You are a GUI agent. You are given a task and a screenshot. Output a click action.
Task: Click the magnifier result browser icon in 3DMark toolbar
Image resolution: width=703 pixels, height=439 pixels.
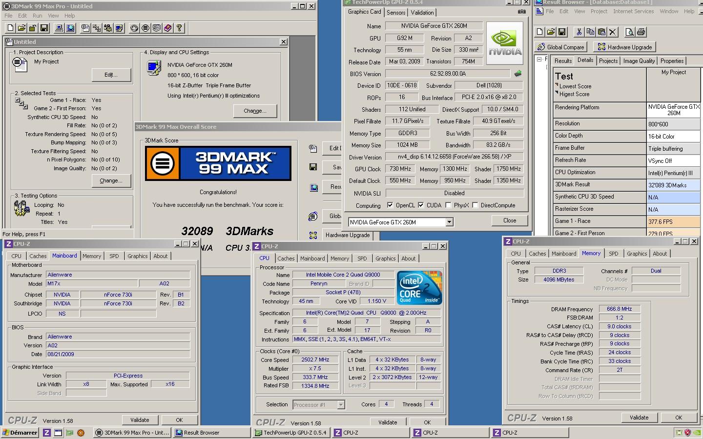coord(70,28)
